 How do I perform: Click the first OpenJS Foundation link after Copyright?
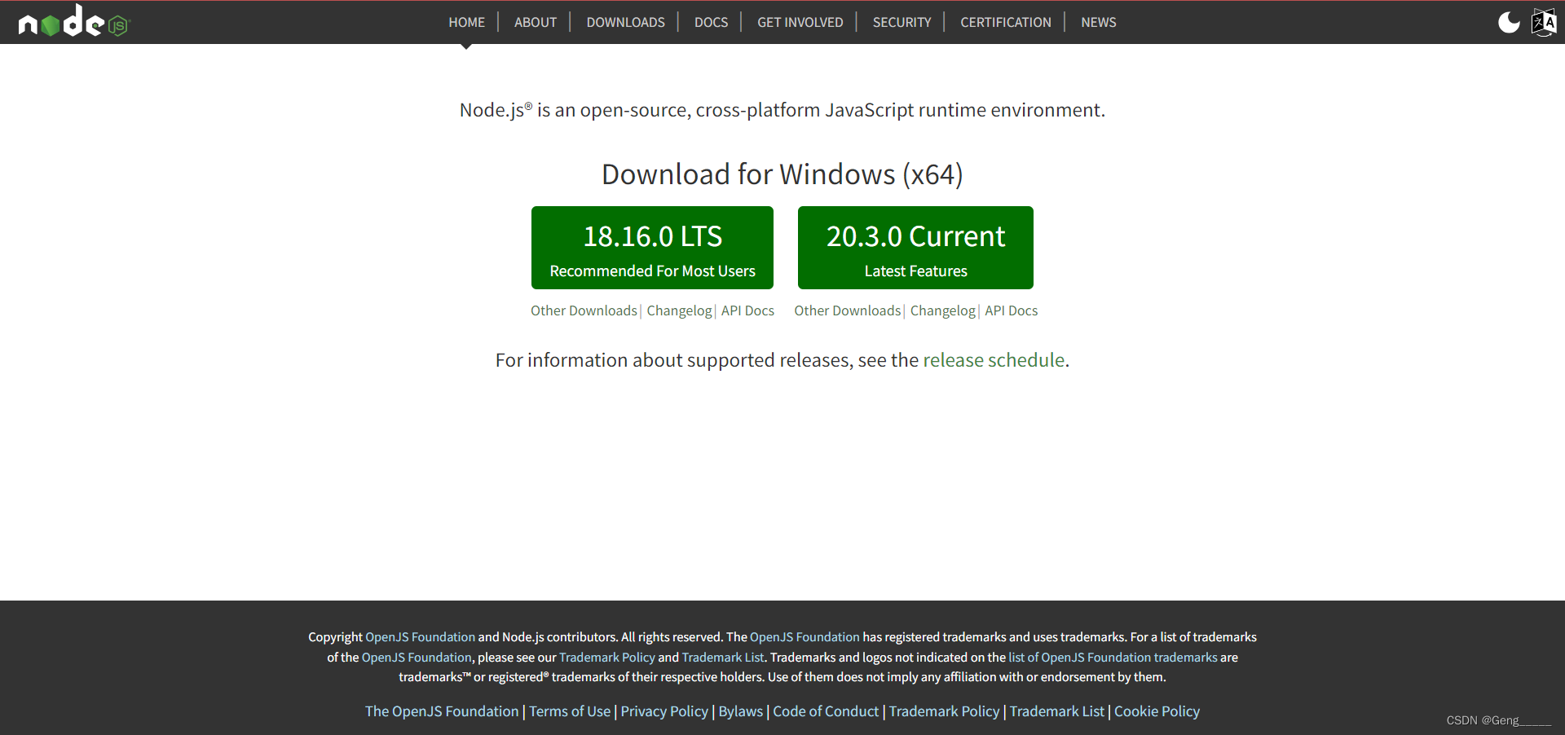pyautogui.click(x=420, y=637)
